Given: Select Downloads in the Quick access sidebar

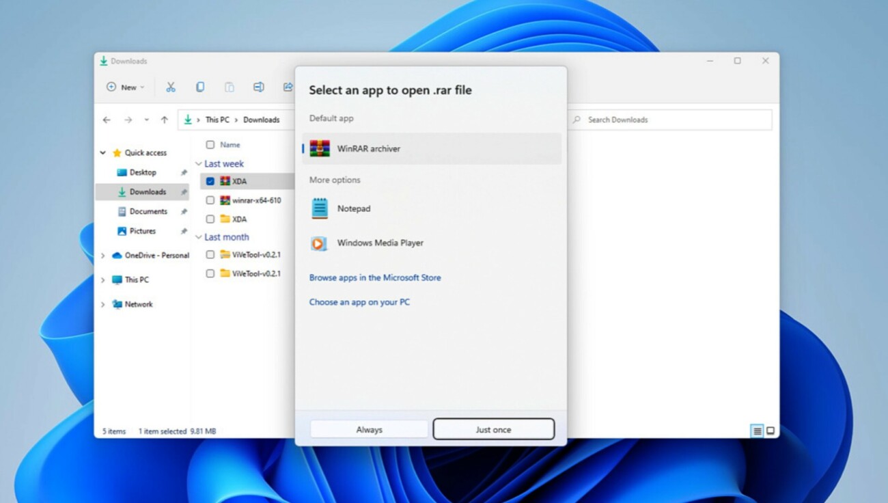Looking at the screenshot, I should [143, 192].
